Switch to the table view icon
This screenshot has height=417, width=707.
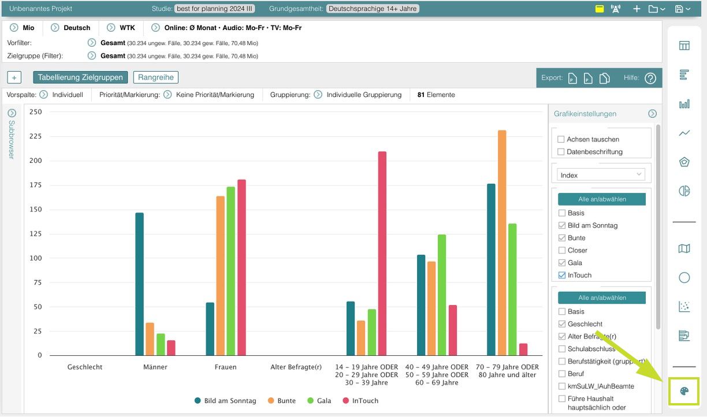684,46
